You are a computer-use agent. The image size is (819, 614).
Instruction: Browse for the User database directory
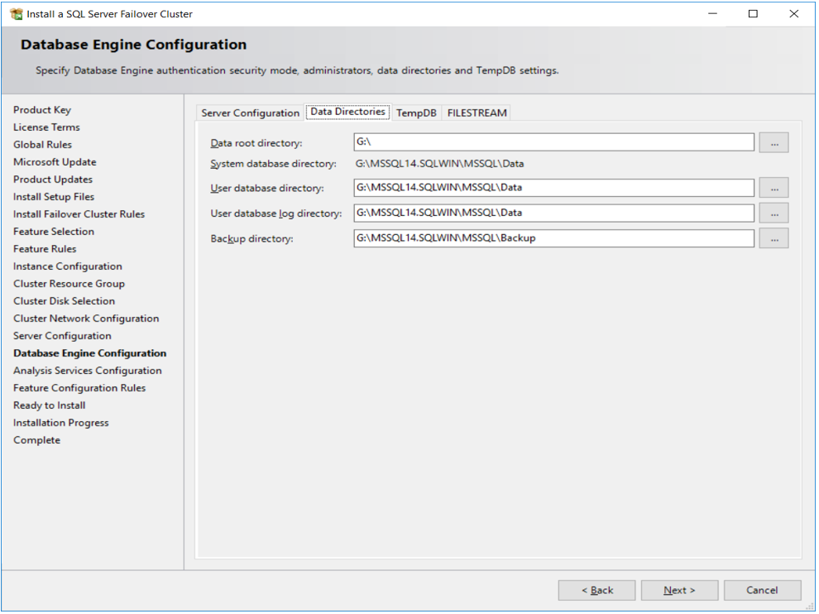773,188
